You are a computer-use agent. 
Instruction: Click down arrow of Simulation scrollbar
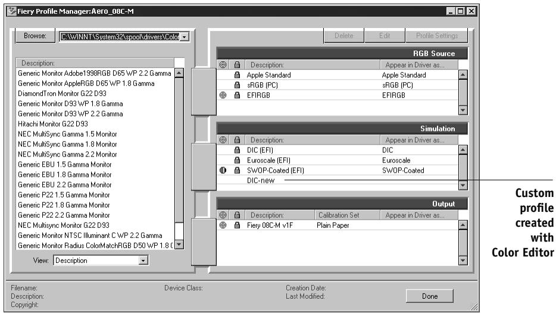tap(463, 185)
